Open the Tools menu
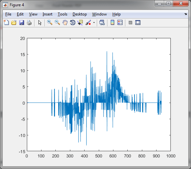 point(62,14)
